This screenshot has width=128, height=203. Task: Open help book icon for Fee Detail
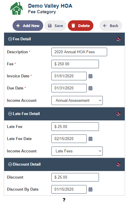click(118, 39)
